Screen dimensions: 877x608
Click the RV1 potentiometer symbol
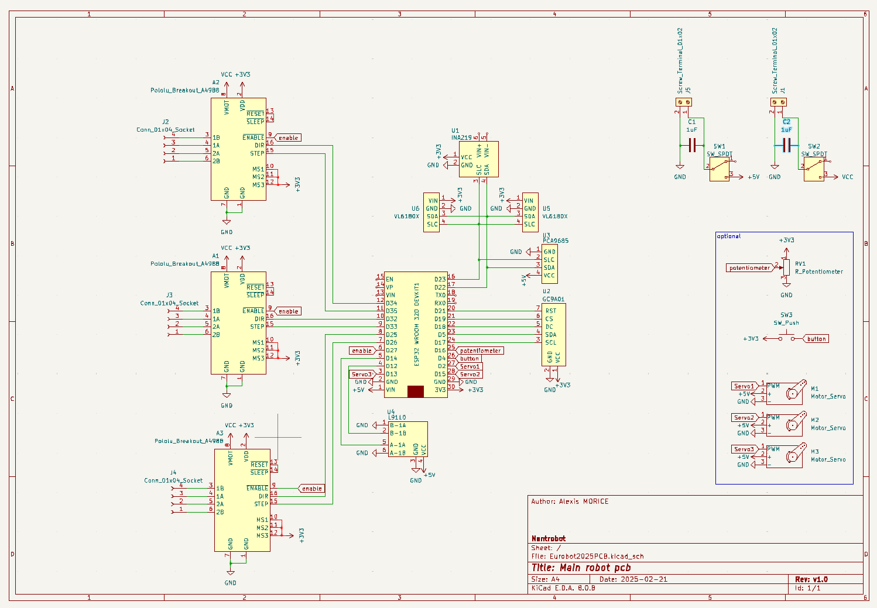pyautogui.click(x=786, y=267)
